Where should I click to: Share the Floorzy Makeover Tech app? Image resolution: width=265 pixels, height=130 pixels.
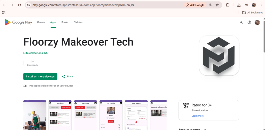point(67,76)
